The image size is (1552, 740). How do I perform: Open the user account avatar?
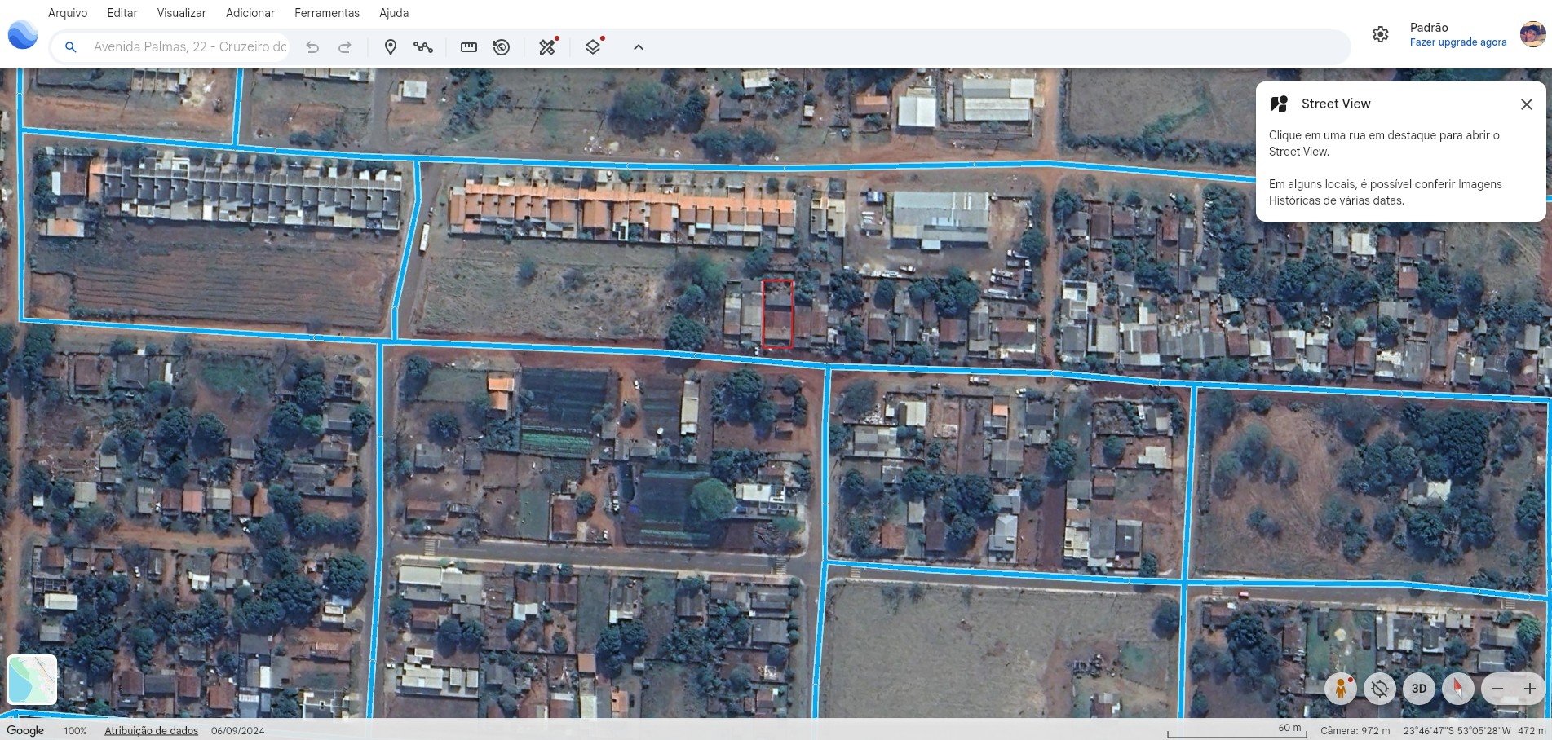[1532, 34]
